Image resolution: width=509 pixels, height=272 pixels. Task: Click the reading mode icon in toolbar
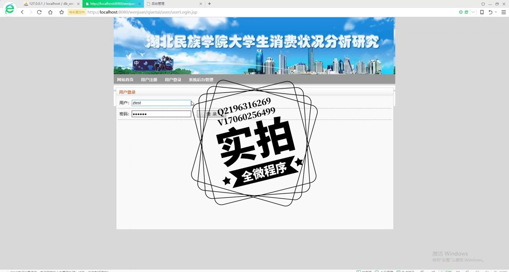(482, 12)
